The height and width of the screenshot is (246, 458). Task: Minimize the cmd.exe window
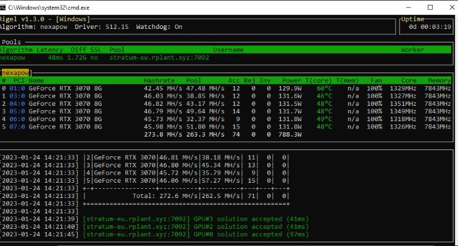click(x=409, y=7)
